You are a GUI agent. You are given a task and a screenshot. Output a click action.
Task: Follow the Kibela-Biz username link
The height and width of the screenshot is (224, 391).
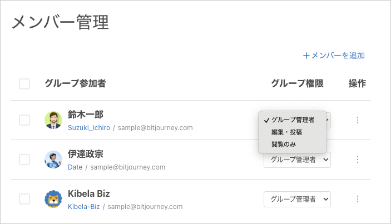(x=84, y=207)
